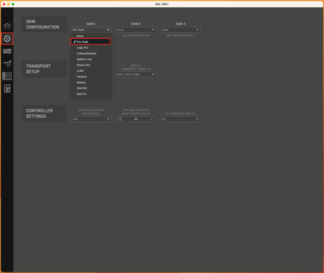Viewport: 324px width, 273px height.
Task: Open the DAW 3 dropdown
Action: pos(180,30)
